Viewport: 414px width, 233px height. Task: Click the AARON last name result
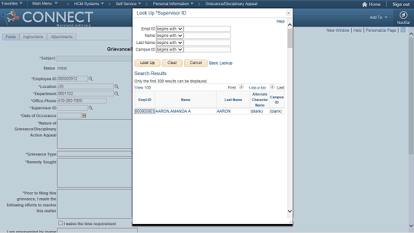pyautogui.click(x=224, y=111)
